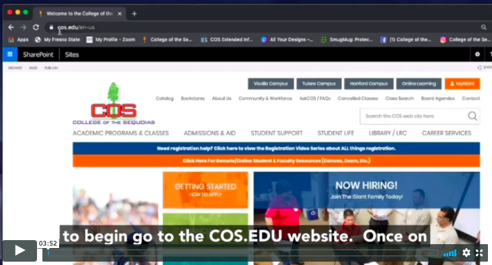Screen dimensions: 492x265
Task: Click the cos.edu address bar URL
Action: click(76, 28)
